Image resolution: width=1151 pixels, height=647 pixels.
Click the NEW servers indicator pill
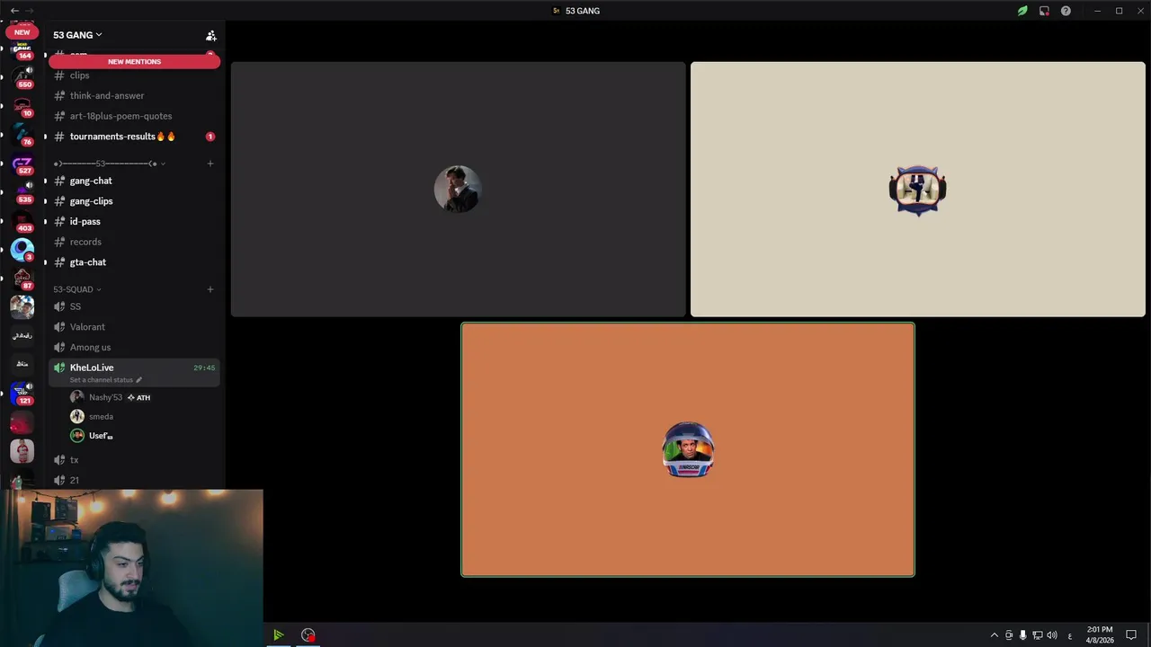pos(22,32)
